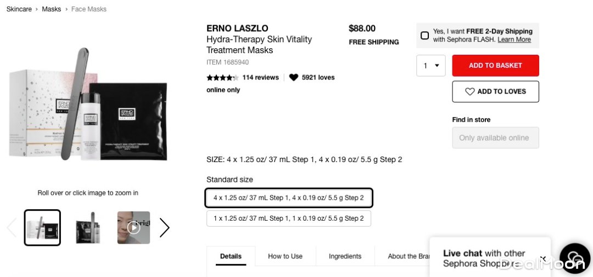Click the black heart loves icon
Viewport: 593px width, 277px height.
coord(294,78)
